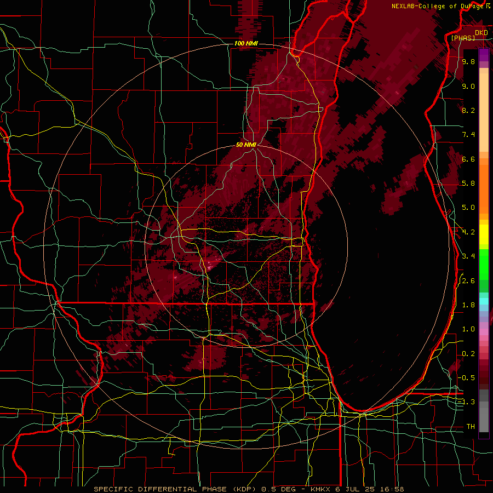Screen dimensions: 493x493
Task: Click the bottom caption reading SPECIFIC DIFFERENTIAL PHASE (KDP)
Action: coord(176,489)
